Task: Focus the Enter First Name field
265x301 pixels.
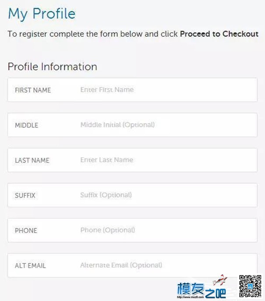Action: pyautogui.click(x=132, y=90)
